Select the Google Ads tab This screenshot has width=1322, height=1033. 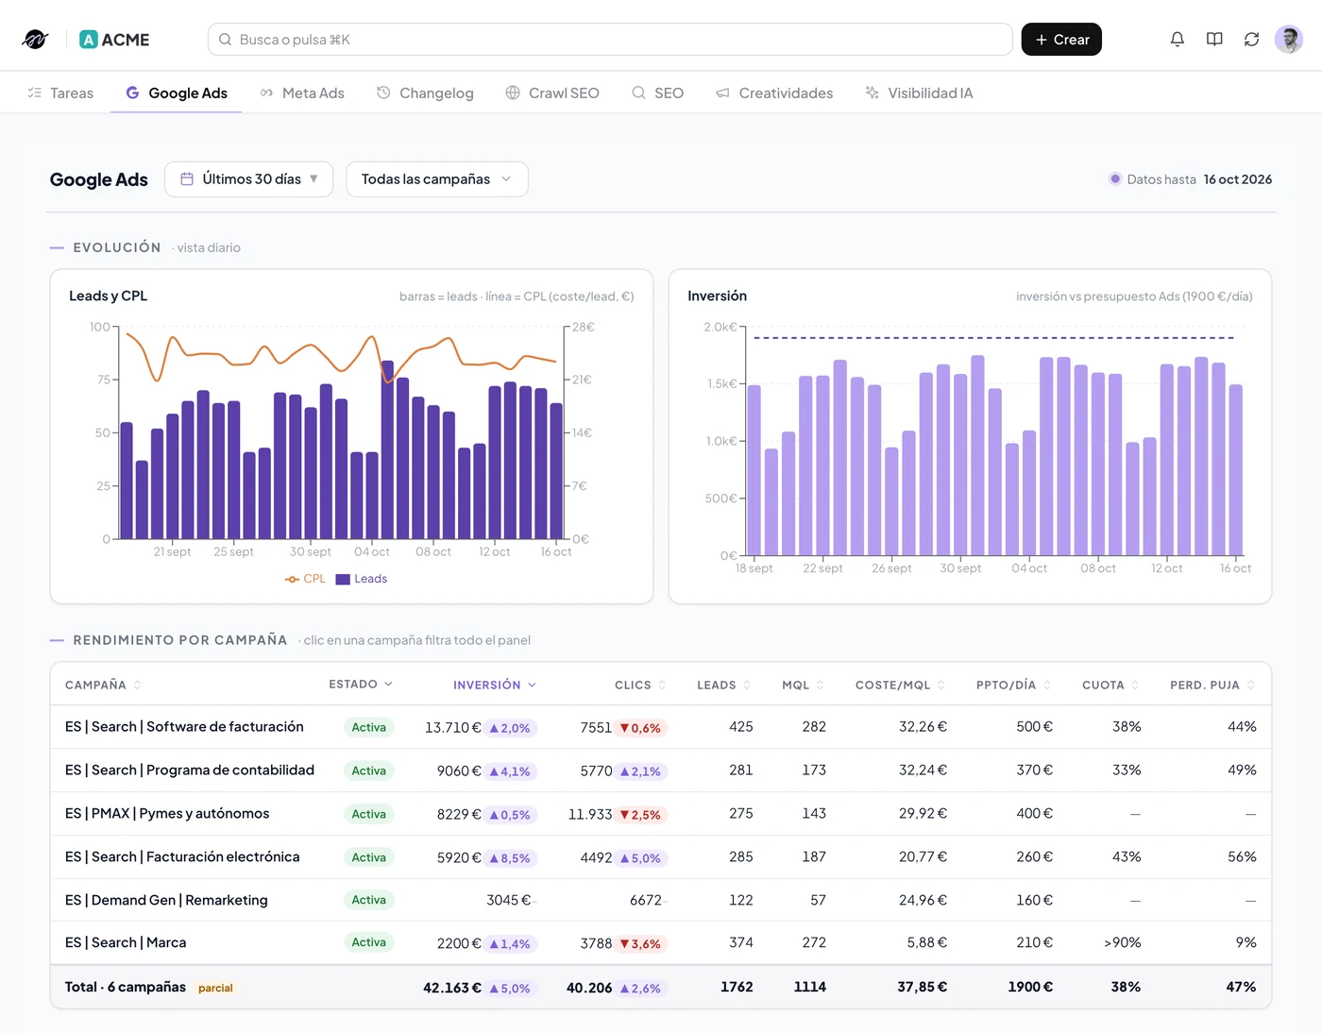(177, 93)
